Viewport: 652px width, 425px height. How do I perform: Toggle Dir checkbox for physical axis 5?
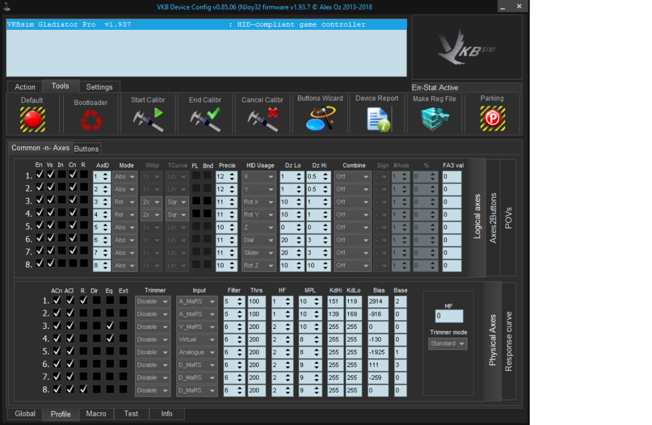click(x=97, y=351)
